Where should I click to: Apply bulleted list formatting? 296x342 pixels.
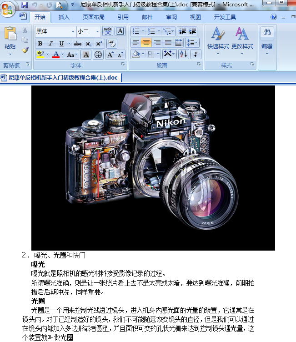point(136,31)
